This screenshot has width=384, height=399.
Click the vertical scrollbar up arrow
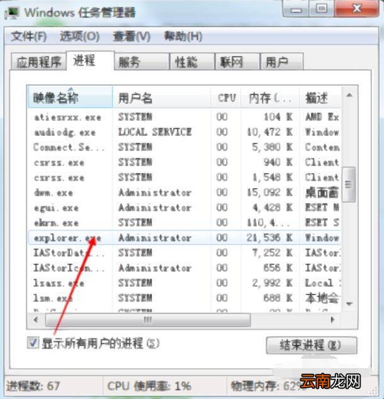coord(349,96)
